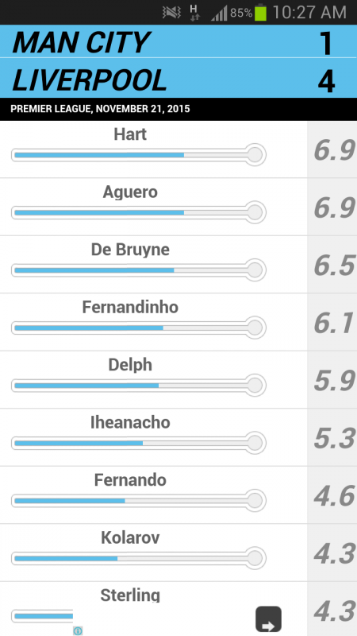Click Iheanacho's rating slider knob
Viewport: 357px width, 636px height.
(255, 443)
